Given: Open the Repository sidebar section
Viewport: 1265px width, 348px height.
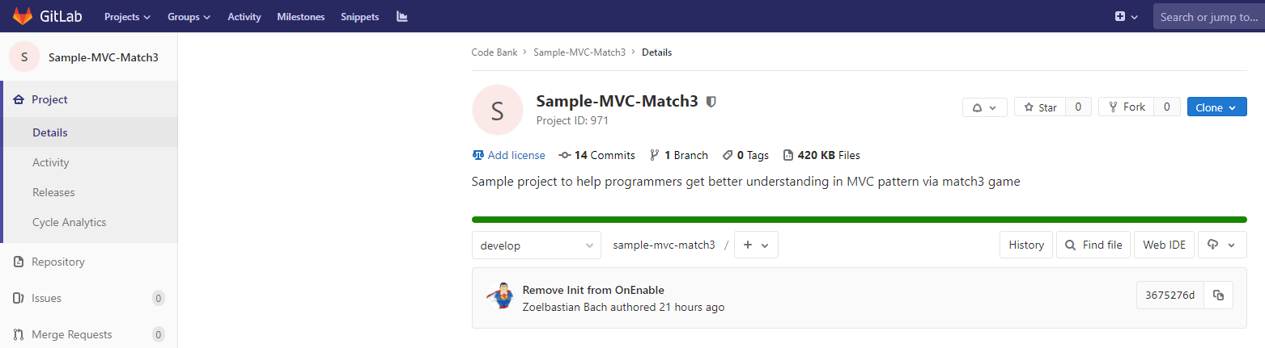Looking at the screenshot, I should (57, 262).
